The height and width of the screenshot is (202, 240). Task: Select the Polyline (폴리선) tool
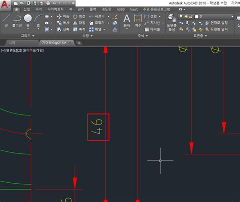[17, 21]
